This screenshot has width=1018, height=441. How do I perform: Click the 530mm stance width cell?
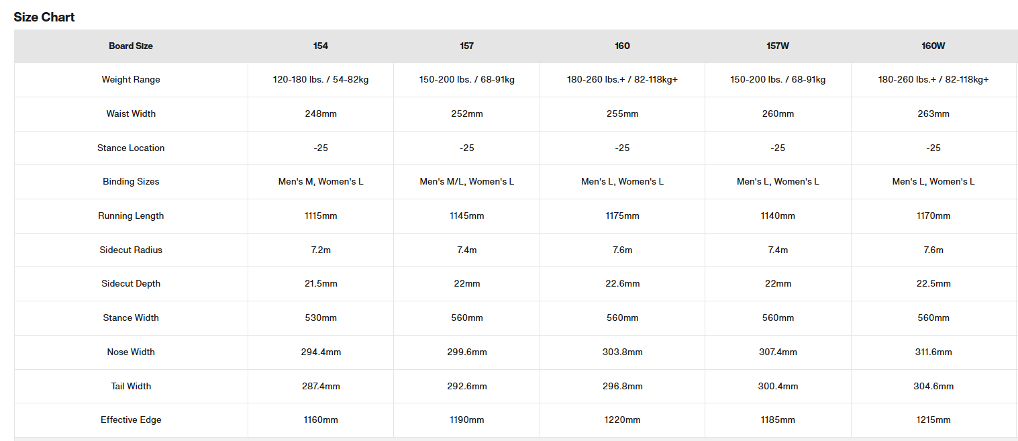(x=321, y=317)
